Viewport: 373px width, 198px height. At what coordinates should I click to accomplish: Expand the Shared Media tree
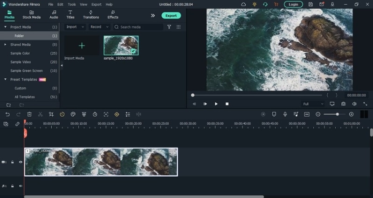coord(5,44)
